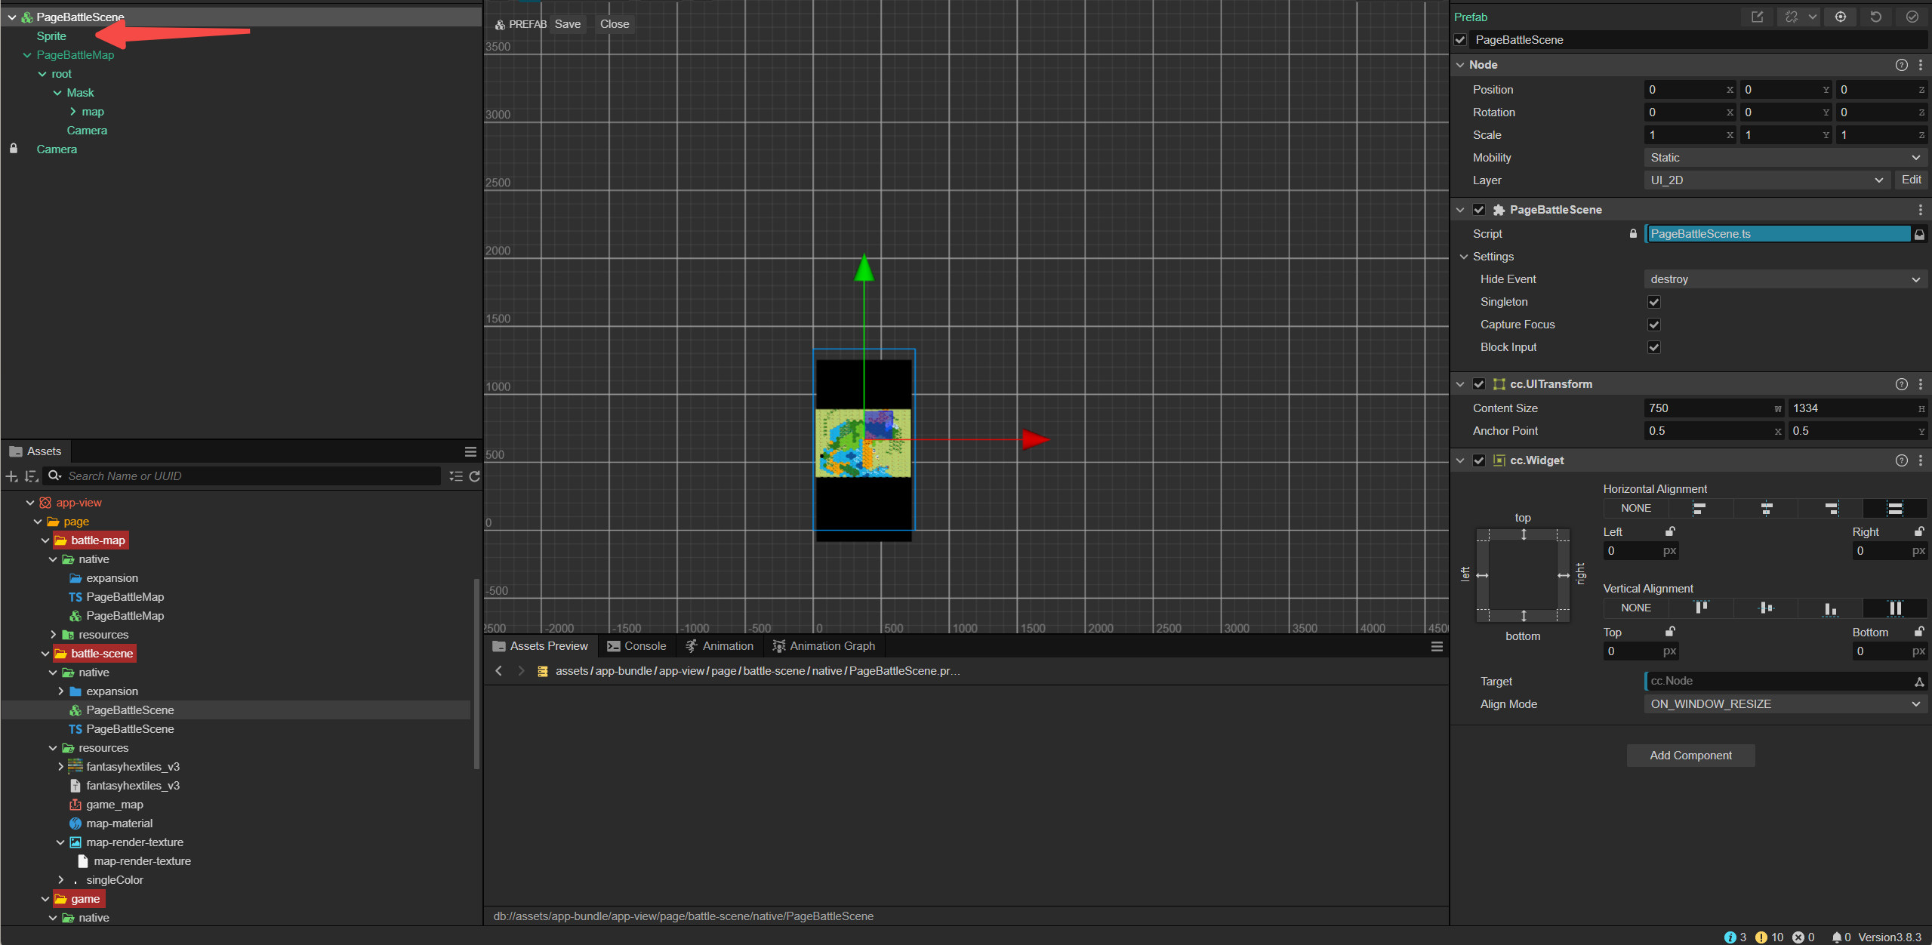
Task: Click the prefab Save button
Action: [x=567, y=24]
